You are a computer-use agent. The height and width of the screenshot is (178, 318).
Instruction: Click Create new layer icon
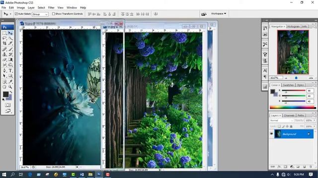click(305, 167)
